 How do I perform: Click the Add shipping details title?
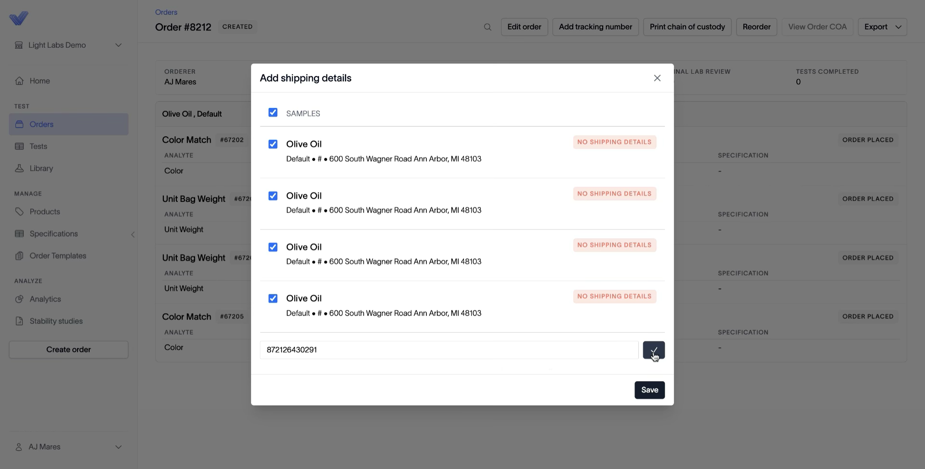pos(305,78)
